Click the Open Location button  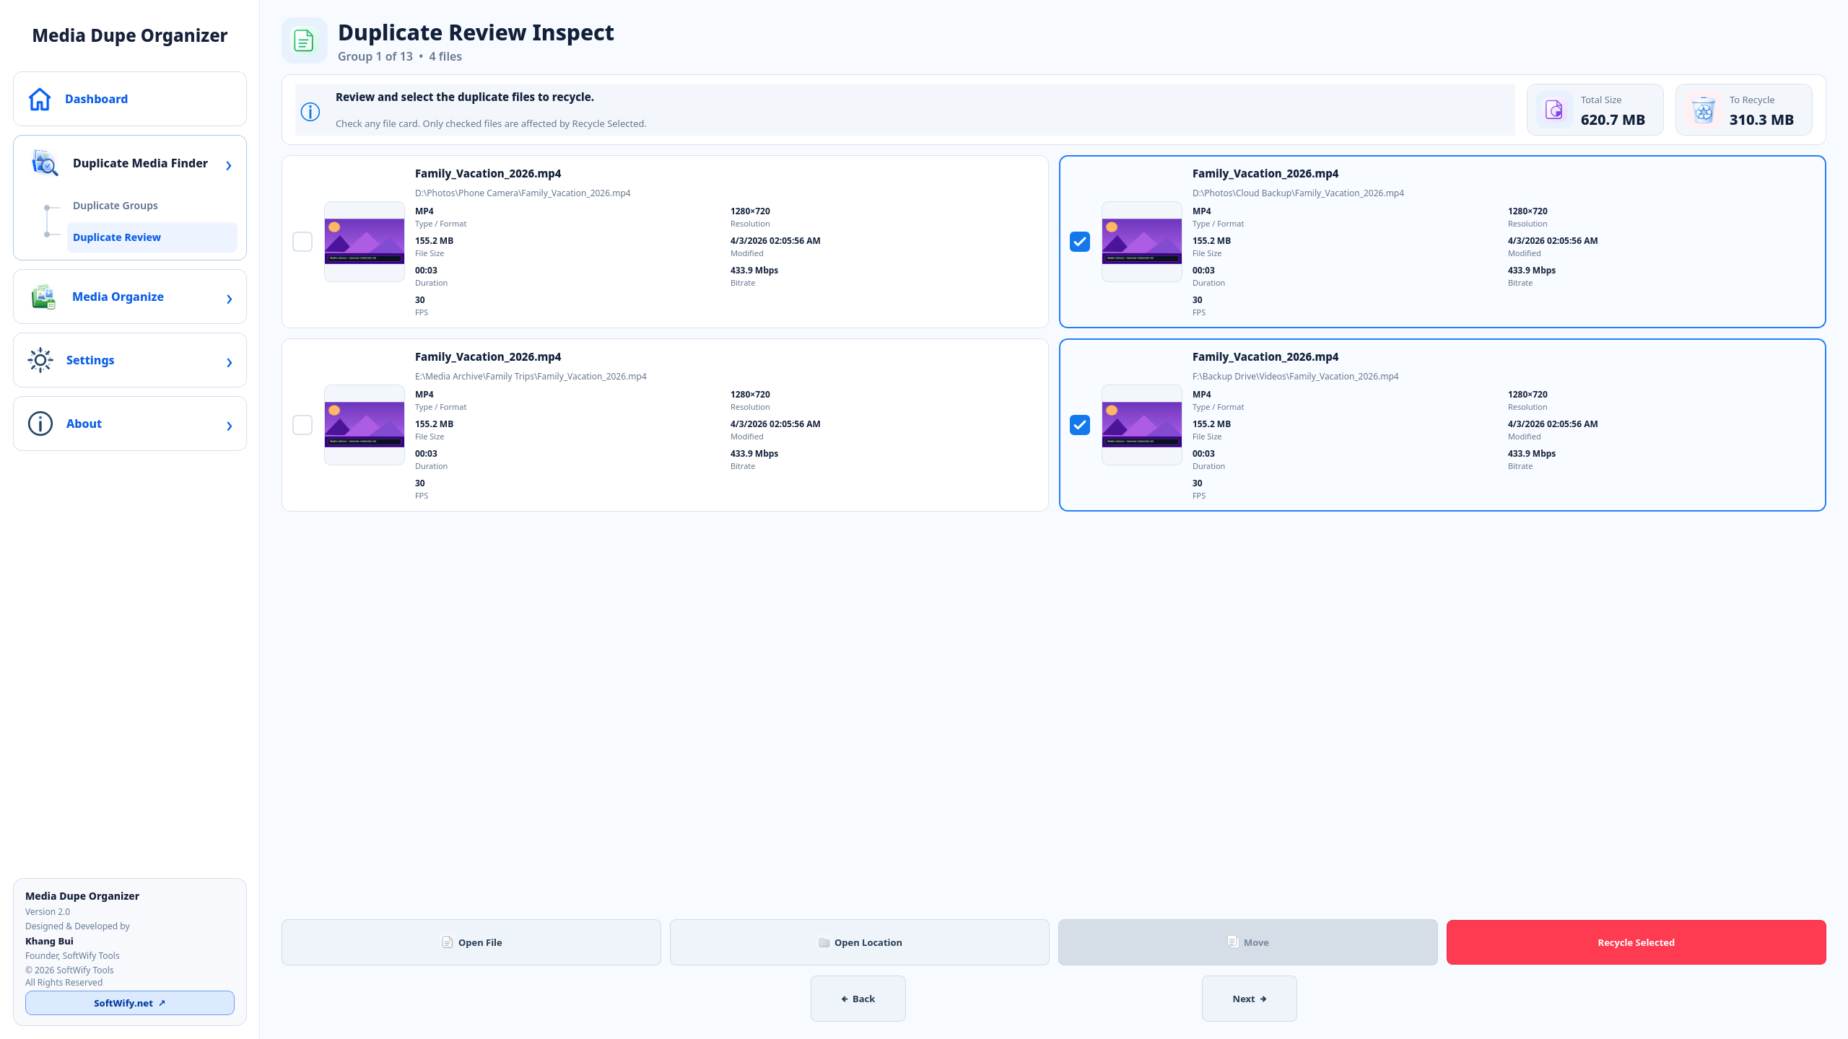(859, 942)
